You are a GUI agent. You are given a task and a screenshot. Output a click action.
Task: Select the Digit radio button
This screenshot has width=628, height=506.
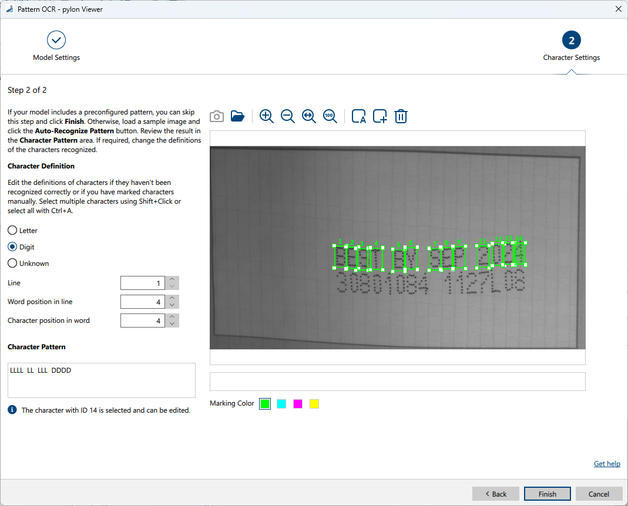click(12, 247)
